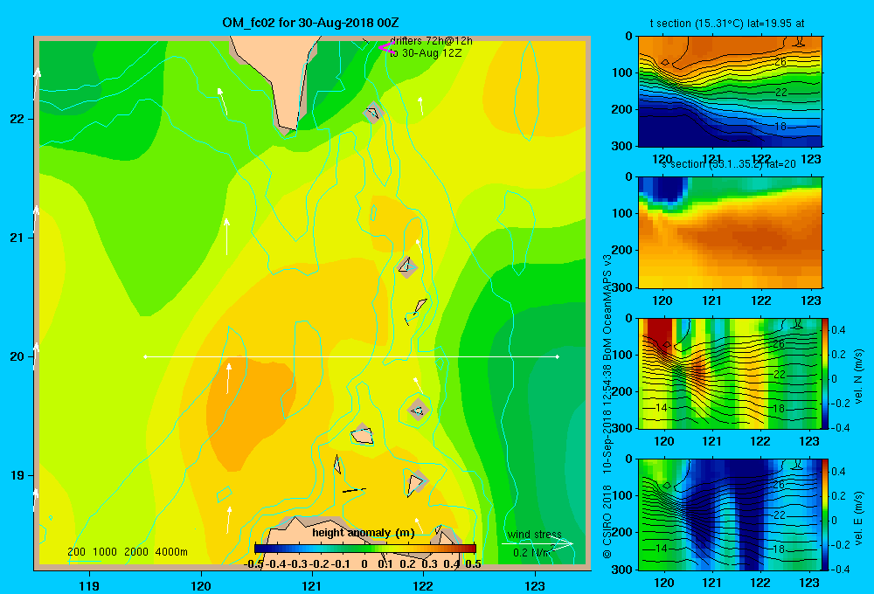Screen dimensions: 874x594
Task: Click the latitude 22 label on the main map
Action: [x=17, y=120]
